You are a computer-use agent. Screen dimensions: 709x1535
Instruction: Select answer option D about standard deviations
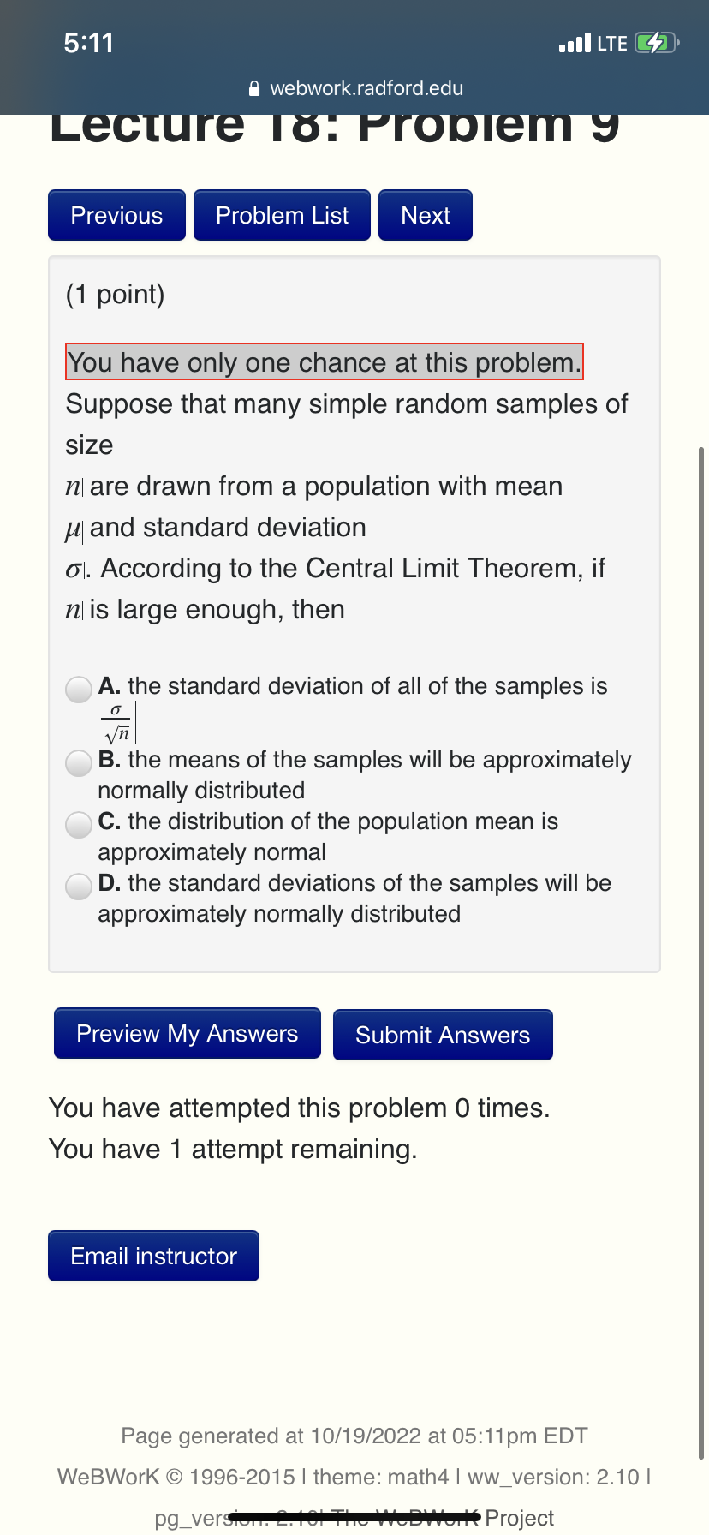[x=78, y=887]
